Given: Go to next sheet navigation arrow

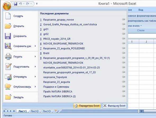Looking at the screenshot, I should [11, 111].
